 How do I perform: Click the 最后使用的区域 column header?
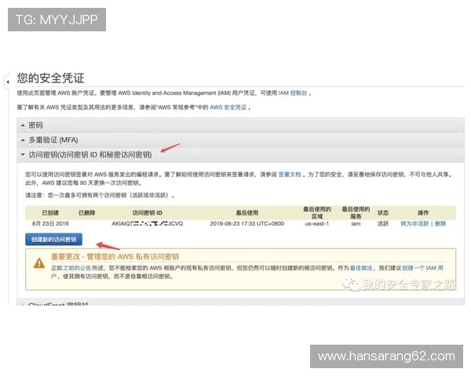pos(317,212)
